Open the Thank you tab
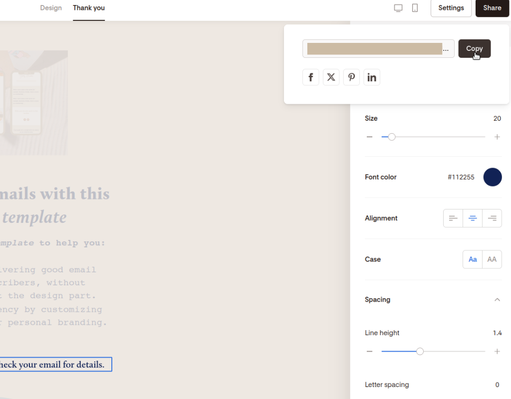 [89, 8]
